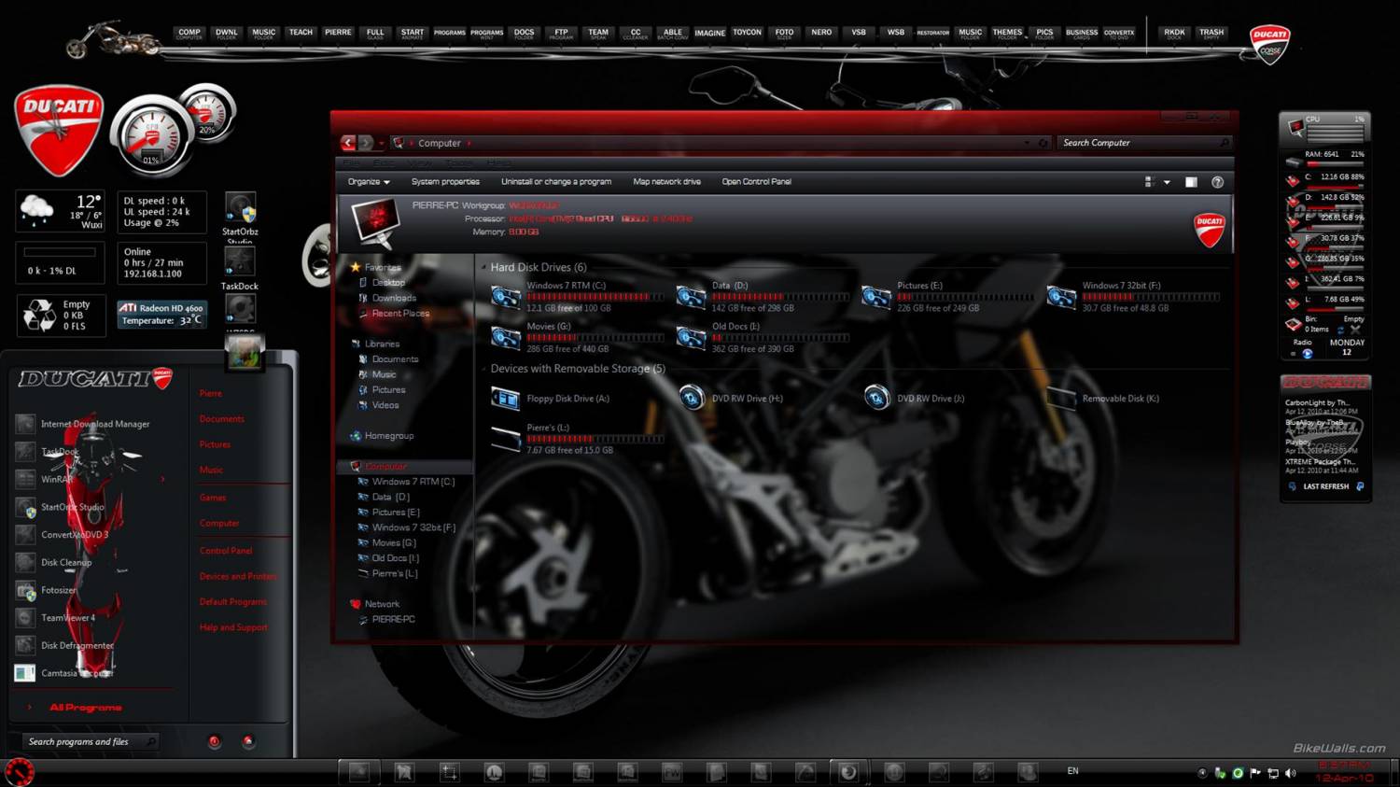Open the TRASH dock shortcut
1400x787 pixels.
pos(1211,33)
